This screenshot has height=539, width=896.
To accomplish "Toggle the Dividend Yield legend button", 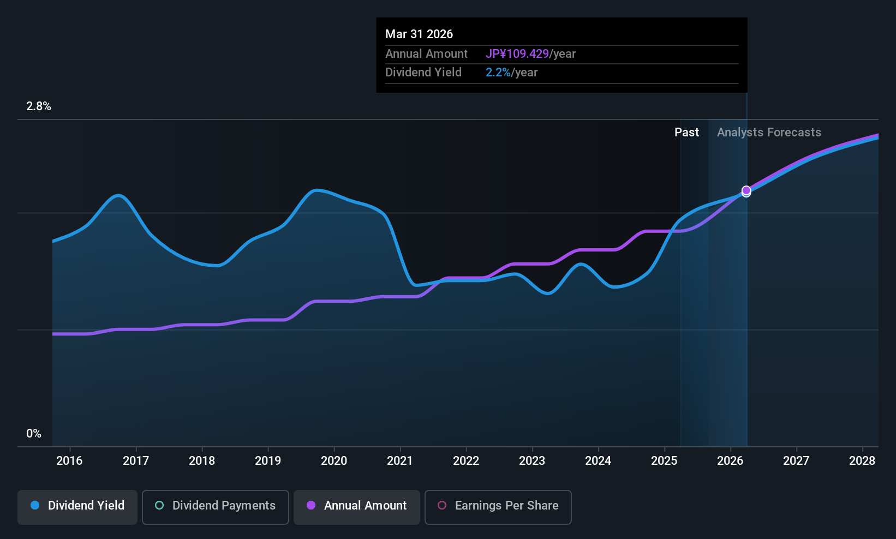I will (77, 507).
